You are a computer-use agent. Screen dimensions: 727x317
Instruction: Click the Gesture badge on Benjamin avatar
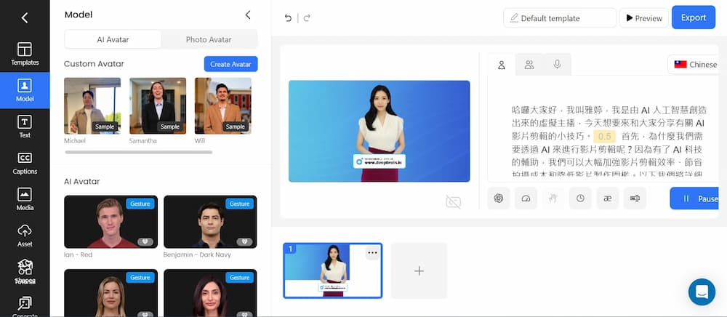pos(240,204)
